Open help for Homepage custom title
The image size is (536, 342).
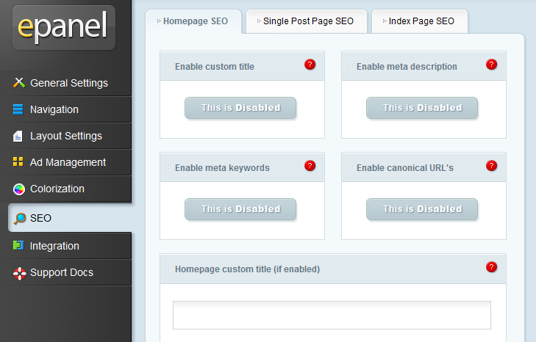coord(491,267)
